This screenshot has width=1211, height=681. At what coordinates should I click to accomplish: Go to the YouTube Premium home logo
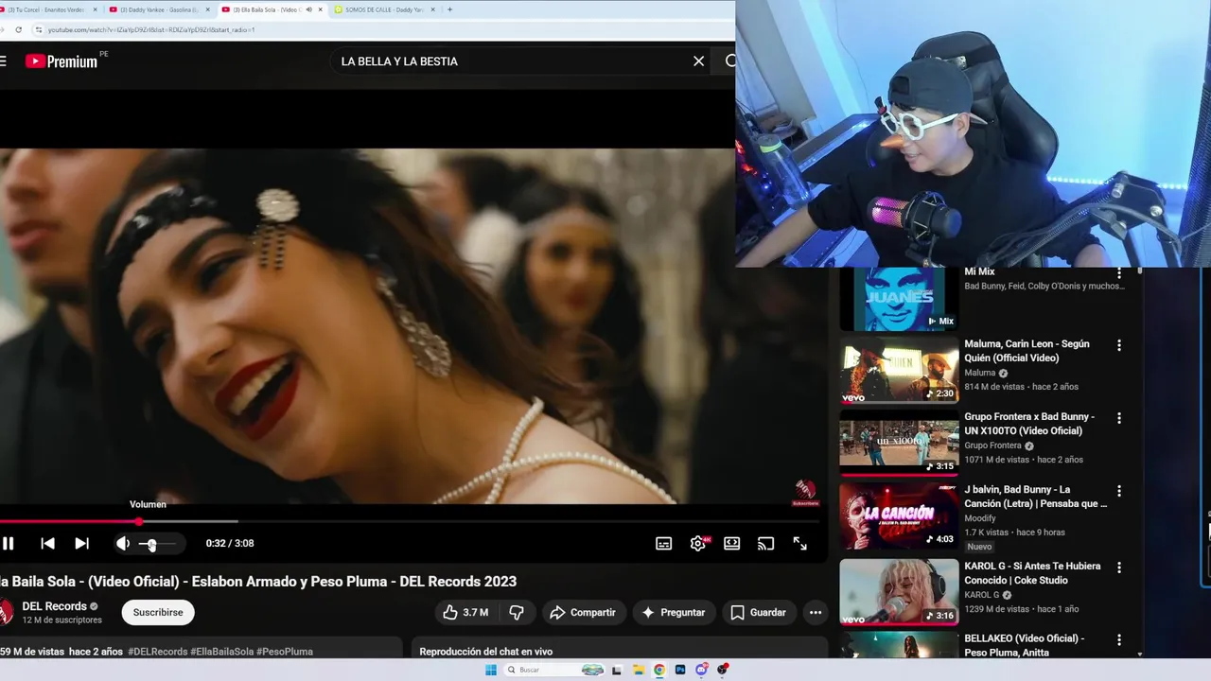[62, 61]
